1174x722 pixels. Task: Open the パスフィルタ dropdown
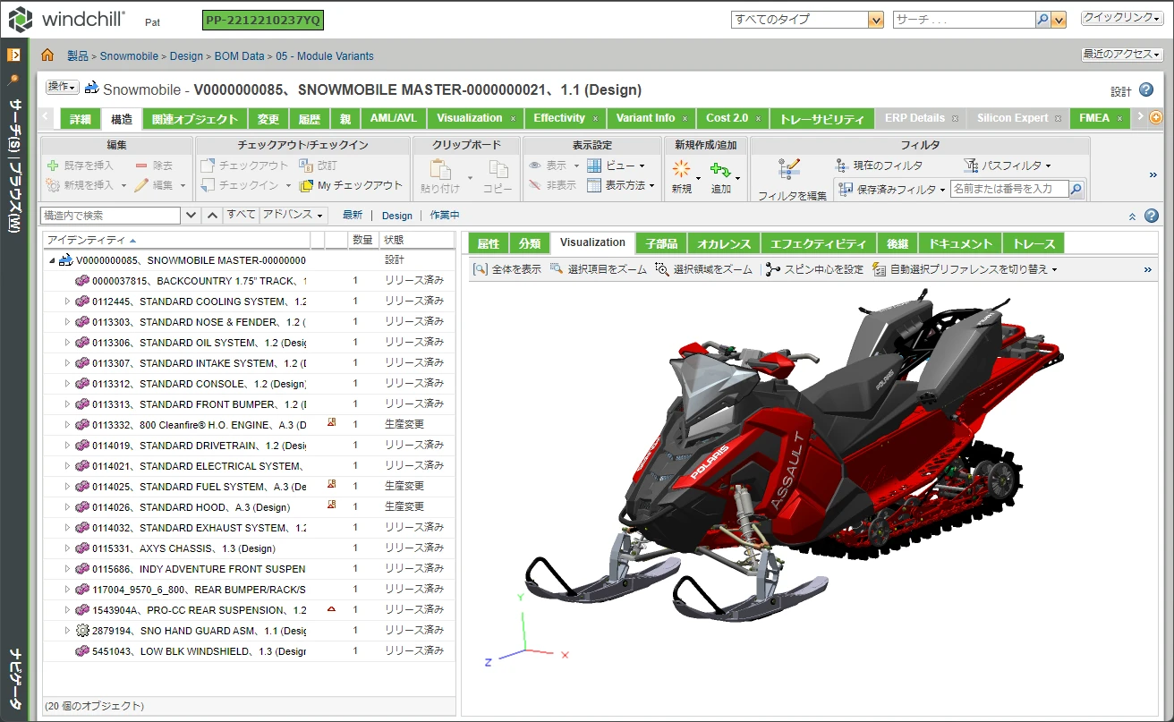point(1007,166)
